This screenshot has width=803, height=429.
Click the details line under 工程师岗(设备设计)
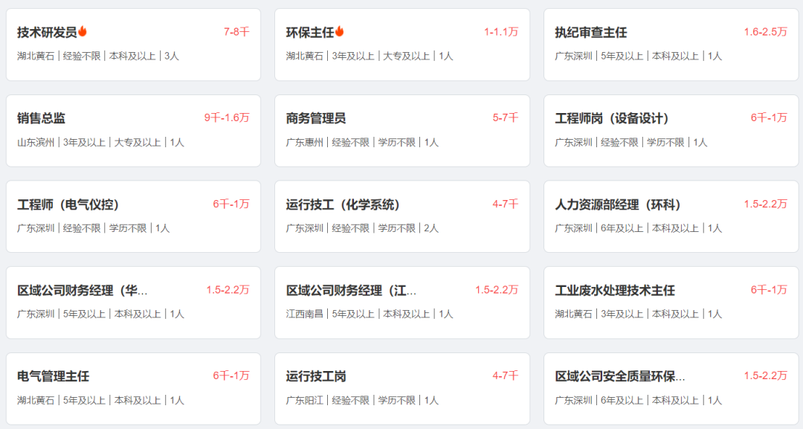[x=631, y=142]
